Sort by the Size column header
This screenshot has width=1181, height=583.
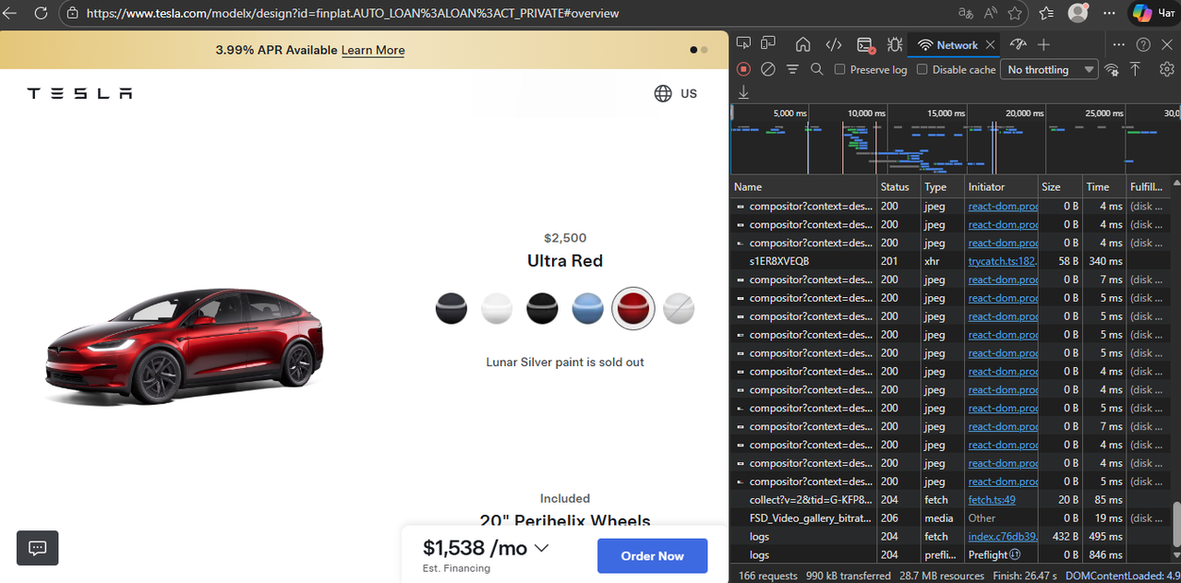click(x=1060, y=186)
